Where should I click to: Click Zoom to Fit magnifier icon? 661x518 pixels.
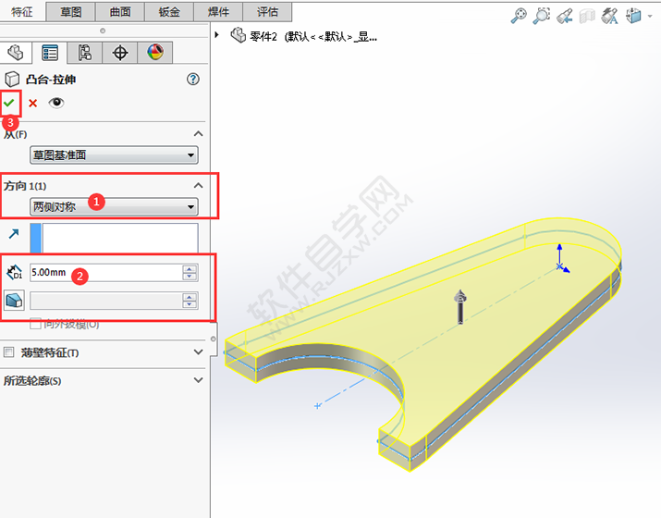coord(519,16)
